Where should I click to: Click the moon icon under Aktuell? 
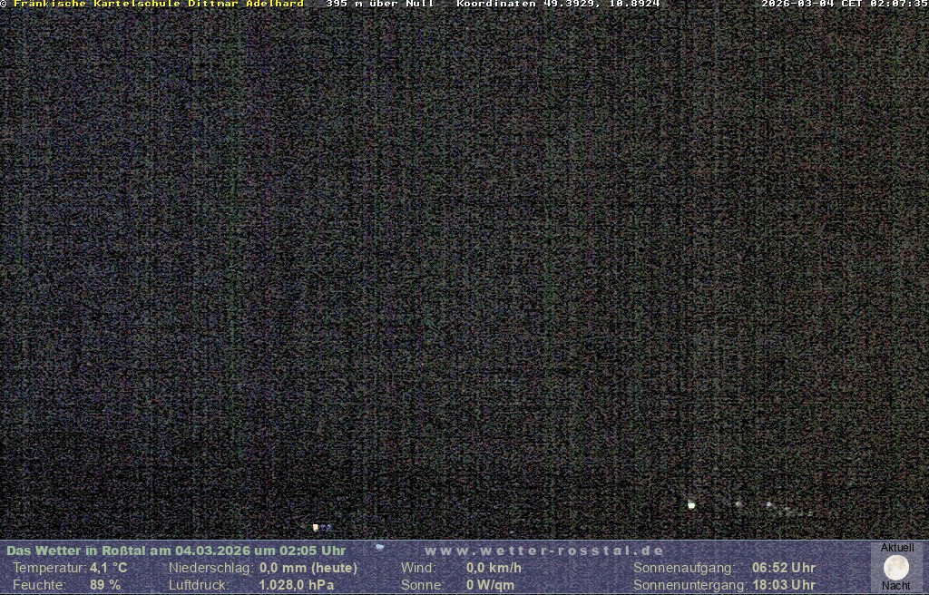coord(895,568)
